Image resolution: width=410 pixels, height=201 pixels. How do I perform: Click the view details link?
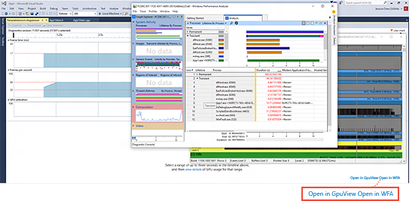[x=191, y=169]
